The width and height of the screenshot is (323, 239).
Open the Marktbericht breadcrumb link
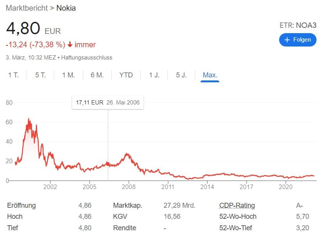(27, 8)
